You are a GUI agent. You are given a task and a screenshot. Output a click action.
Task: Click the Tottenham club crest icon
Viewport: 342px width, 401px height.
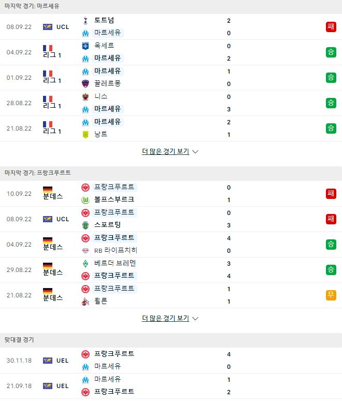(85, 20)
